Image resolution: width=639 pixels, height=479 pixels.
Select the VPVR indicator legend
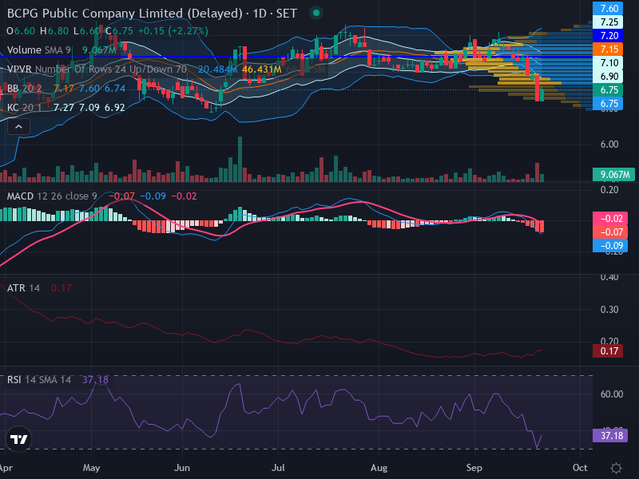click(97, 69)
